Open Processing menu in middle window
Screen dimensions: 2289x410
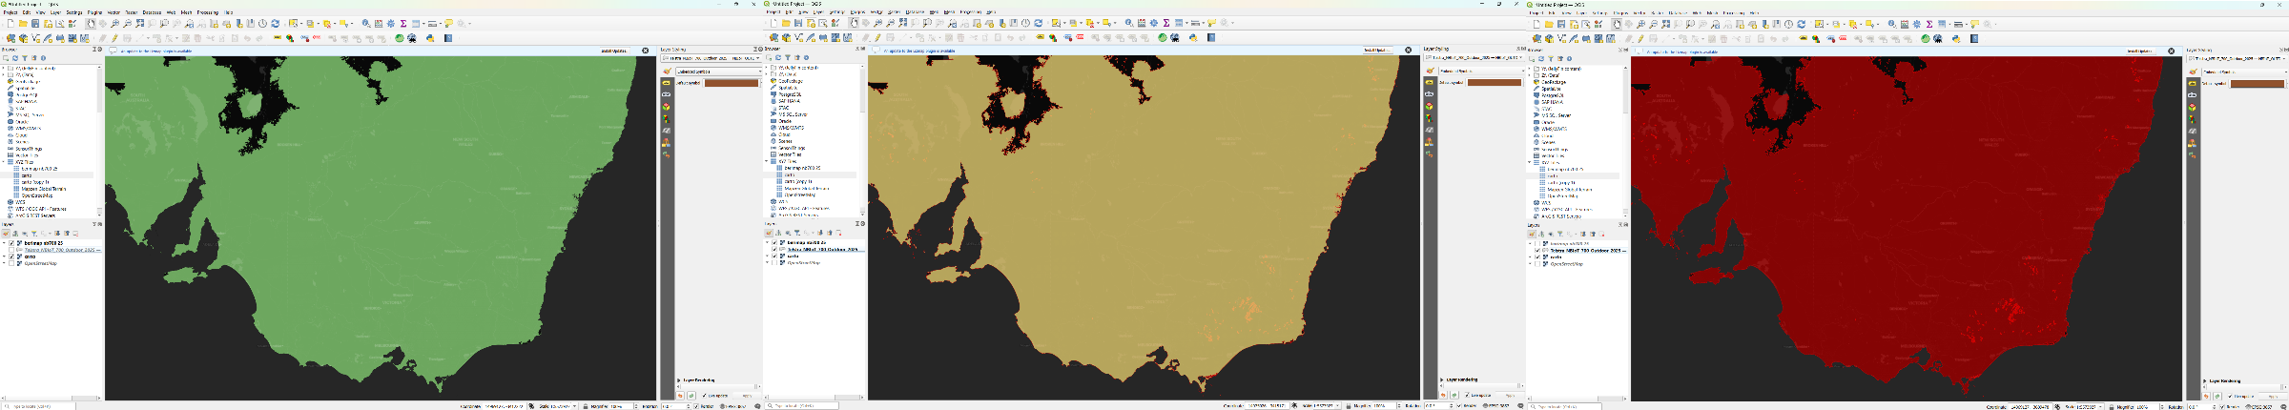coord(971,12)
